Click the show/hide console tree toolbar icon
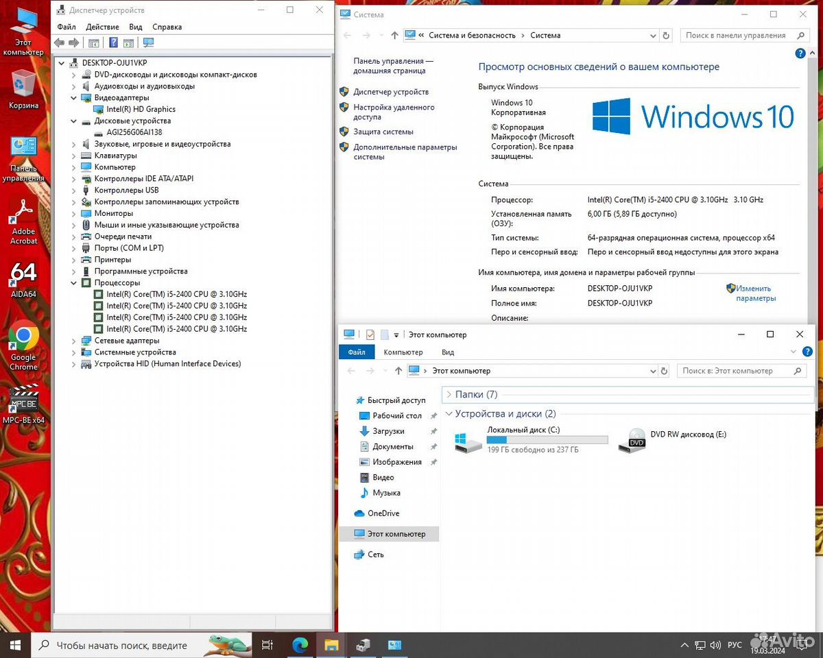The width and height of the screenshot is (823, 658). [x=94, y=42]
